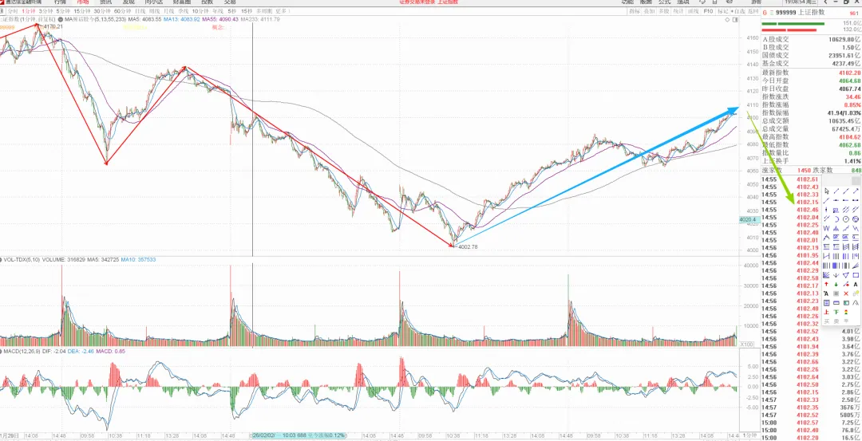Image resolution: width=862 pixels, height=441 pixels.
Task: Switch chart to 15分钟 period
Action: (x=81, y=10)
